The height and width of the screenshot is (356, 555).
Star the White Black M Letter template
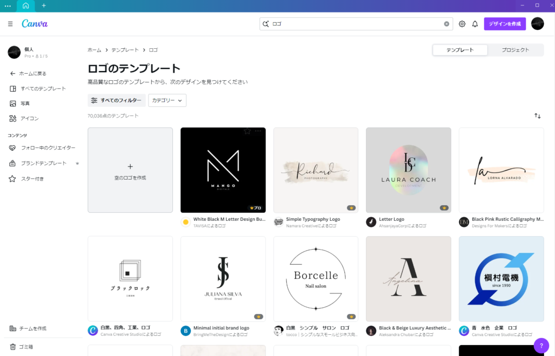click(247, 131)
